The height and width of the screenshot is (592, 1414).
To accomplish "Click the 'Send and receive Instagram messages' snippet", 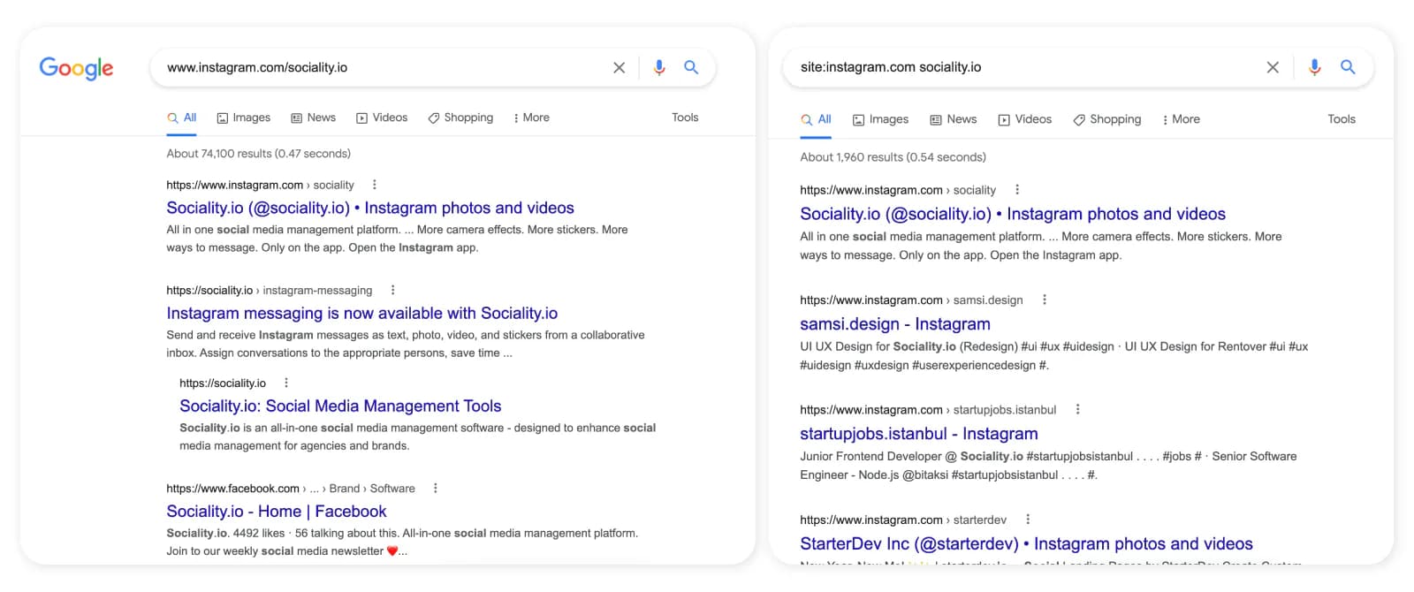I will 406,344.
